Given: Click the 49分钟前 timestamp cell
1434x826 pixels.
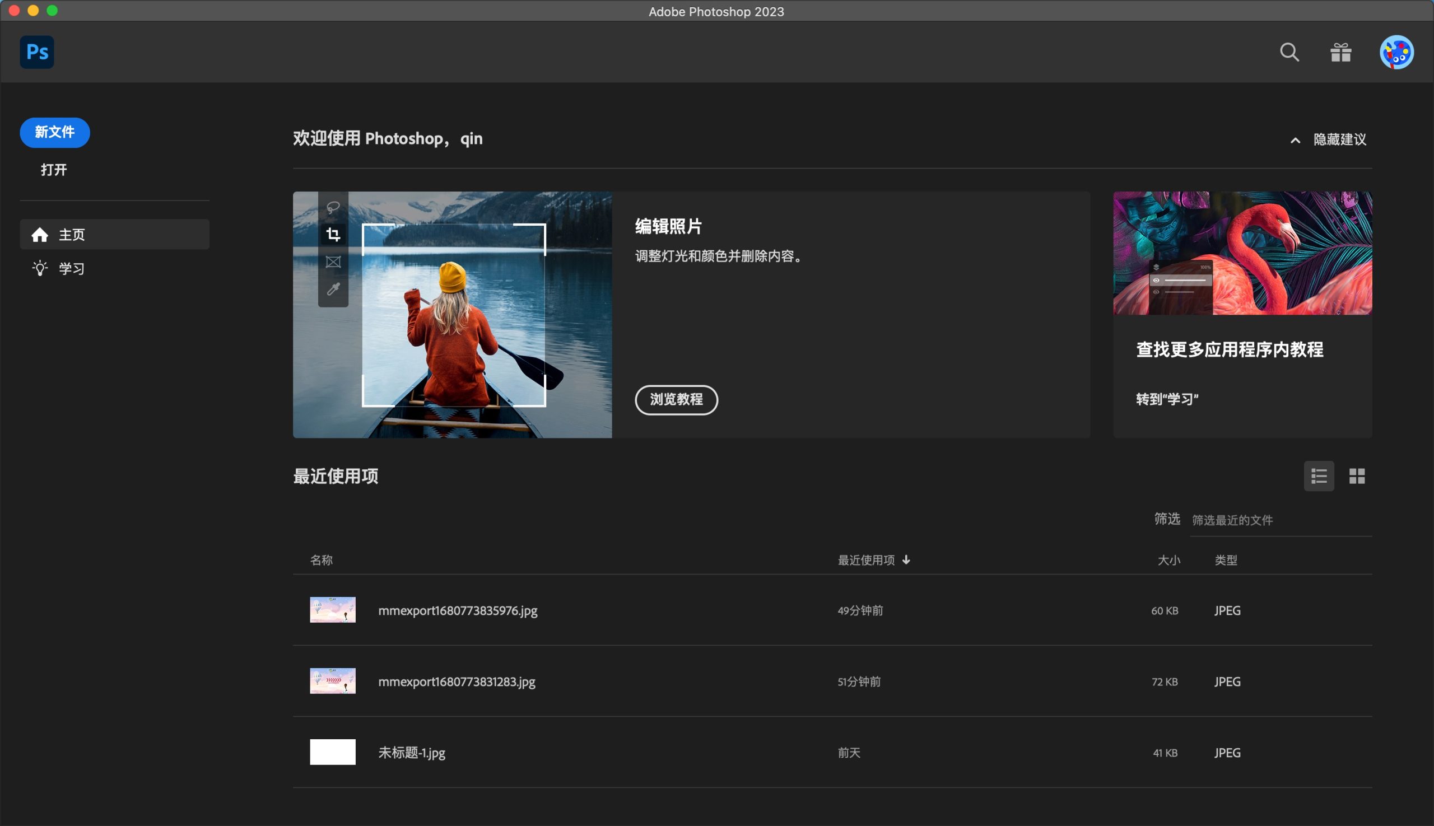Looking at the screenshot, I should (x=860, y=610).
